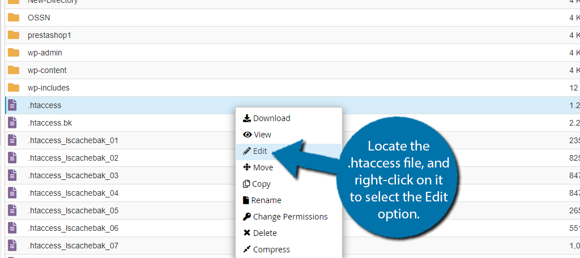The height and width of the screenshot is (258, 580).
Task: Select the .htaccess_lscachebak_01 file name
Action: [x=73, y=140]
